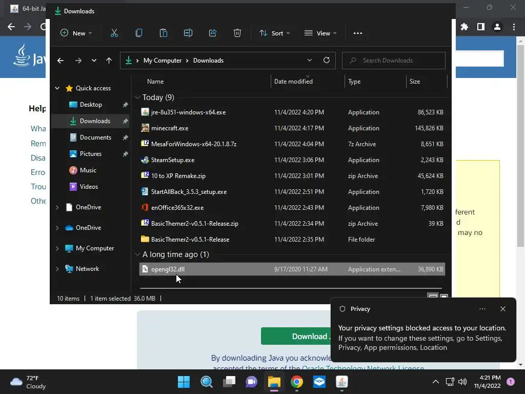525x394 pixels.
Task: Select BasicThemer2-v0.5.1-Release folder
Action: [x=292, y=240]
